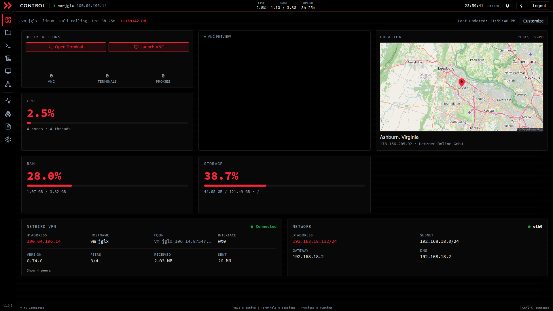
Task: Click the eth0 interface label
Action: (535, 227)
